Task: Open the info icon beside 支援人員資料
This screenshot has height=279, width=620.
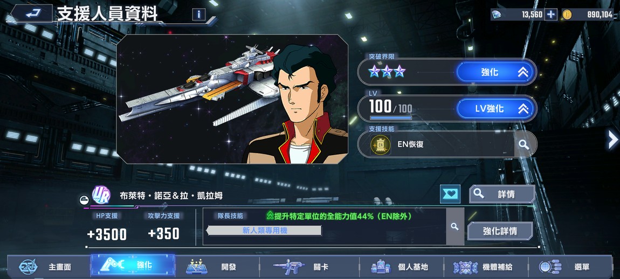Action: (199, 15)
